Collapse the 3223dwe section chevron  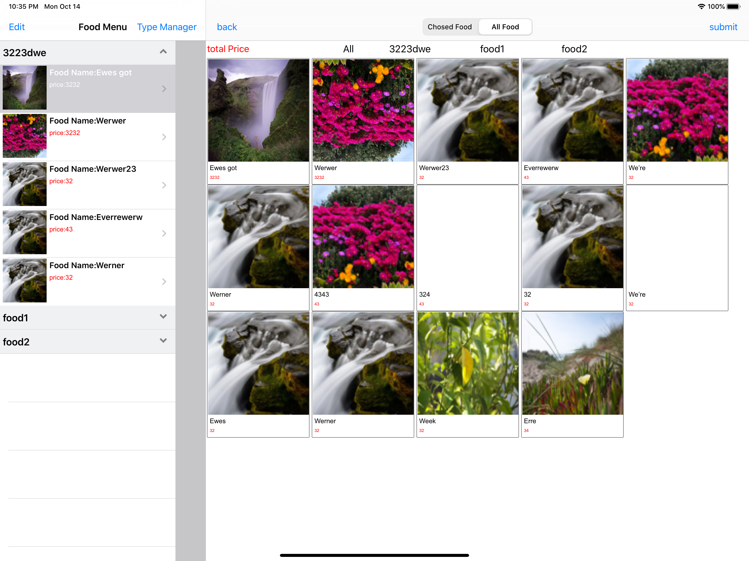coord(163,52)
